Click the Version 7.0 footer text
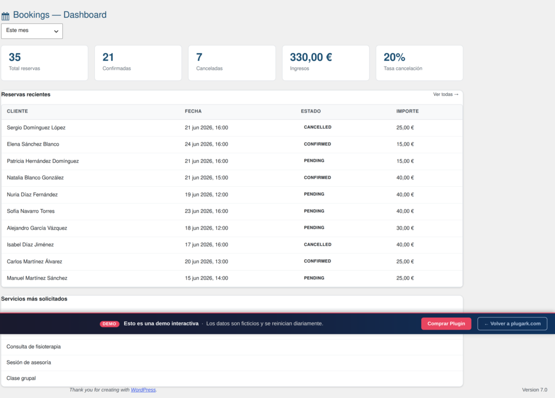 tap(534, 390)
